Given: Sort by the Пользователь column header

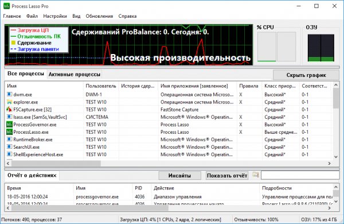Looking at the screenshot, I should tap(101, 86).
